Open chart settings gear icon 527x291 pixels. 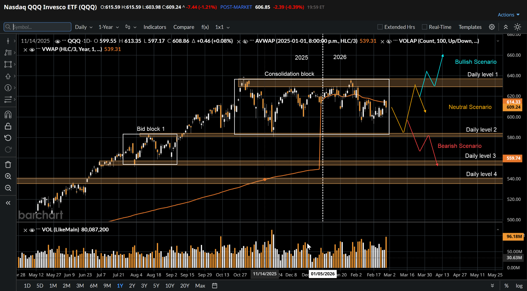(492, 27)
